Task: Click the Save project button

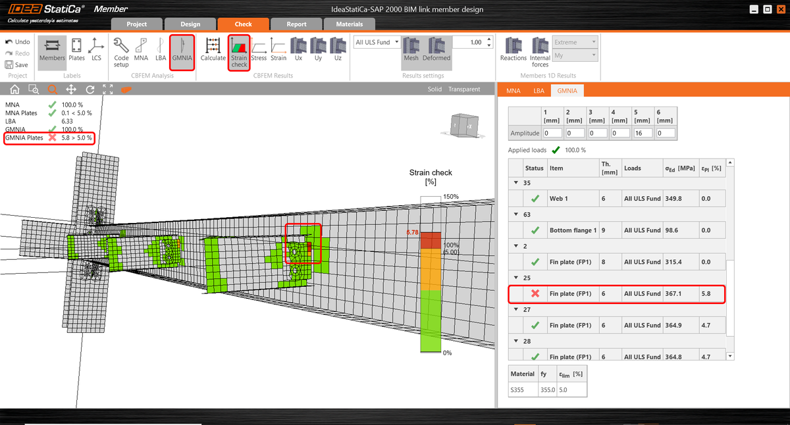Action: [16, 64]
